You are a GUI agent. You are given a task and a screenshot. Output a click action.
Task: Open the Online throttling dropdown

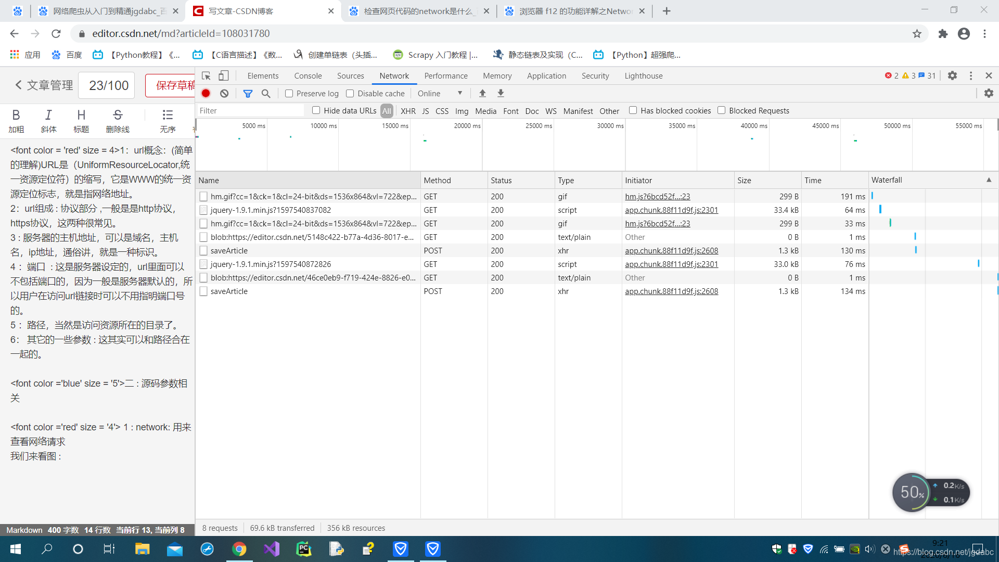coord(440,94)
